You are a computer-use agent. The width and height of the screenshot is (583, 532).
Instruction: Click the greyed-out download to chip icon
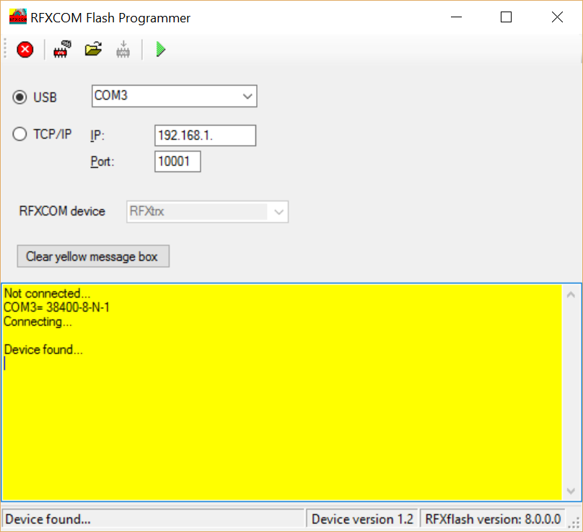click(123, 50)
